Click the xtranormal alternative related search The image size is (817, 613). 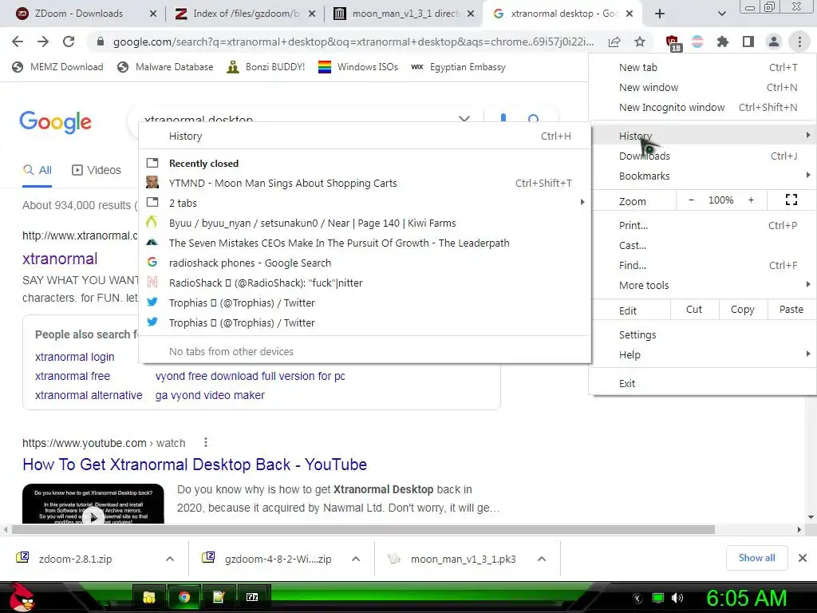[x=89, y=395]
